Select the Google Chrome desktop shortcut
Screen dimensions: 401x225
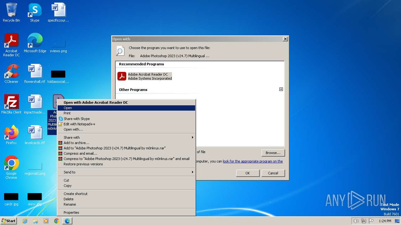[x=11, y=167]
